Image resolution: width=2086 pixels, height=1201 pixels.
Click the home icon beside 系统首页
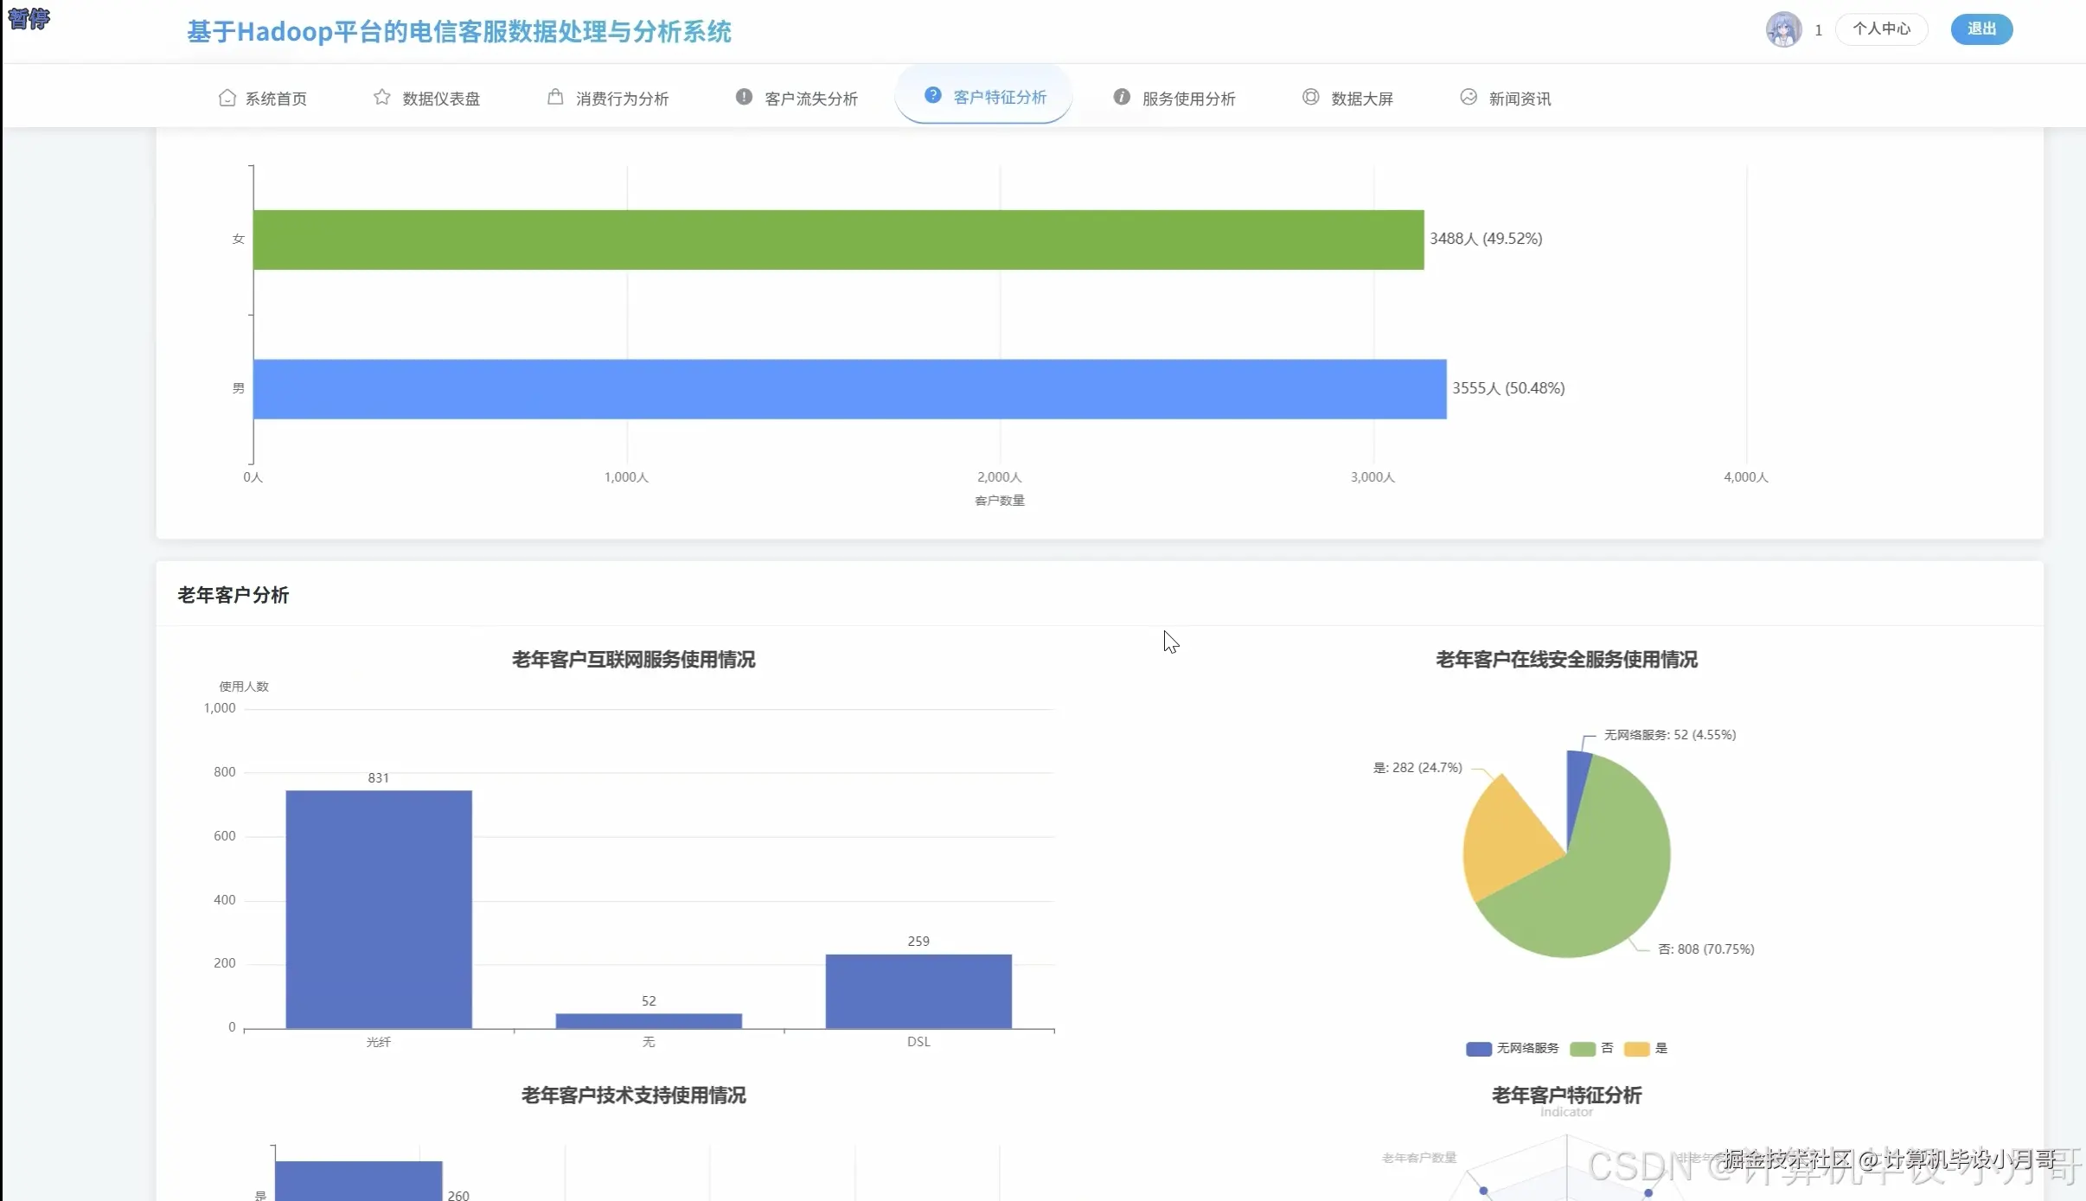pos(227,98)
